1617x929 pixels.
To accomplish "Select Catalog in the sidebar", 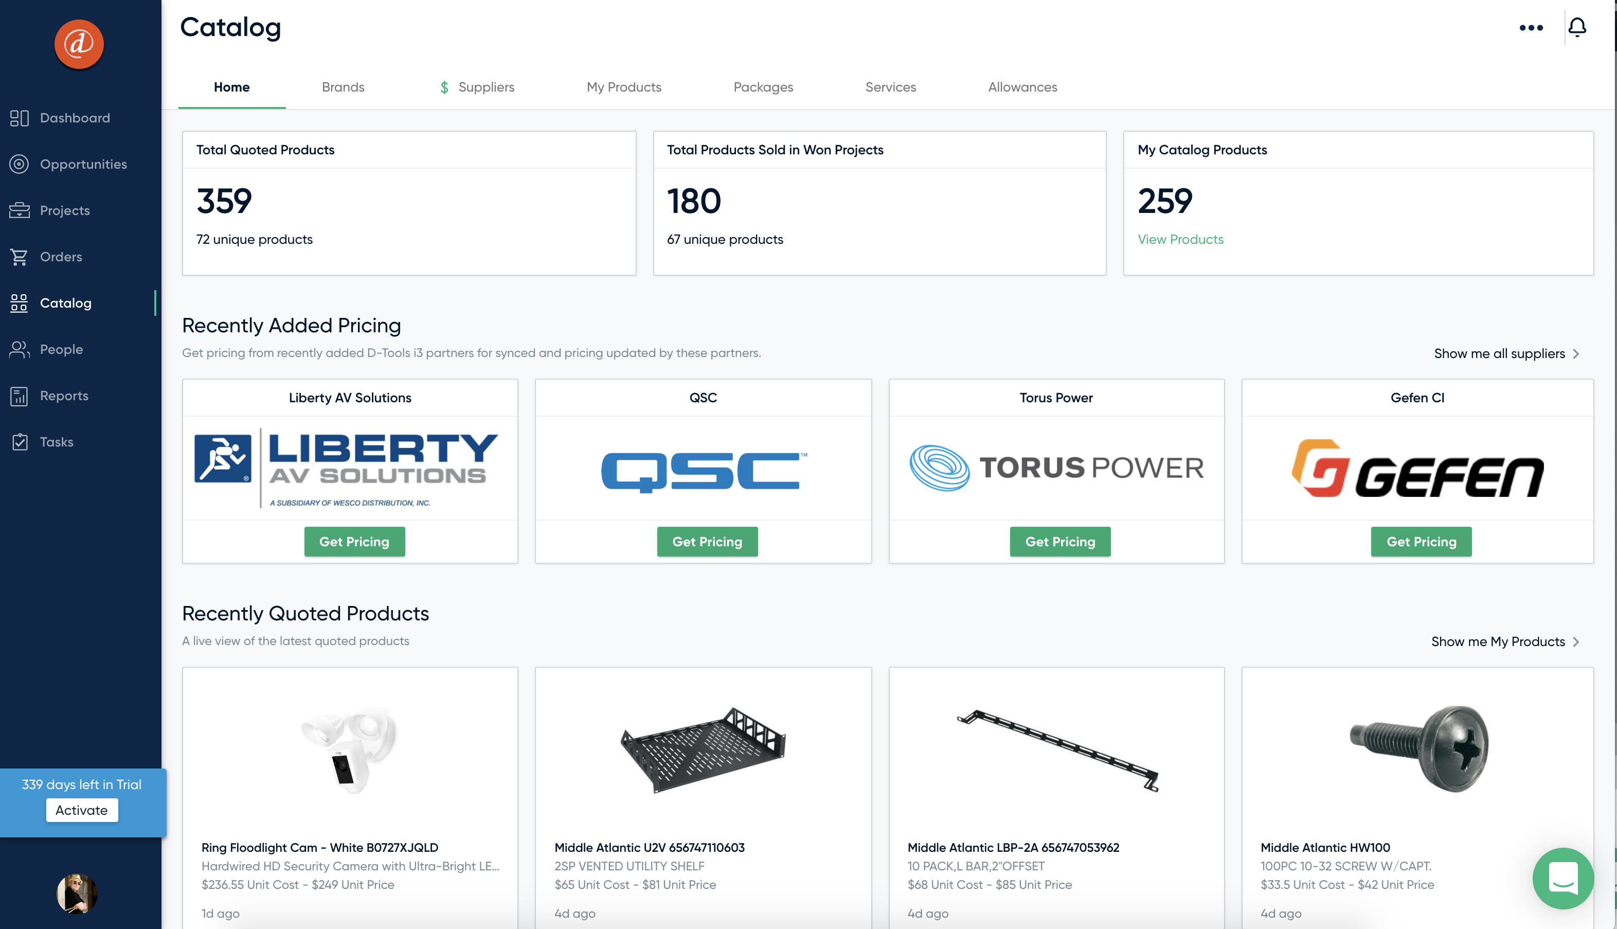I will [50, 303].
